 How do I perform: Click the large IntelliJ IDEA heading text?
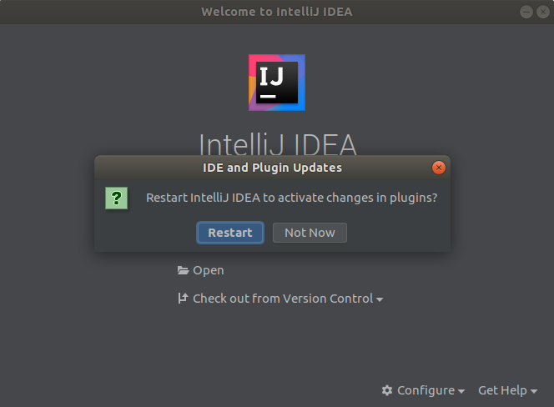click(x=277, y=145)
